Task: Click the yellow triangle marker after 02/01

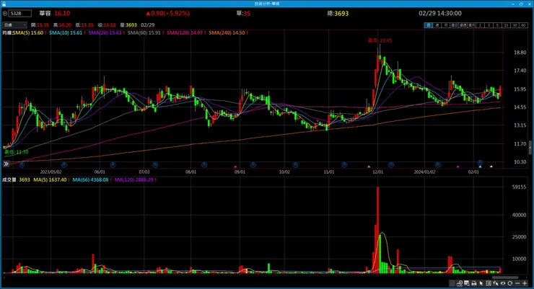Action: (491, 166)
